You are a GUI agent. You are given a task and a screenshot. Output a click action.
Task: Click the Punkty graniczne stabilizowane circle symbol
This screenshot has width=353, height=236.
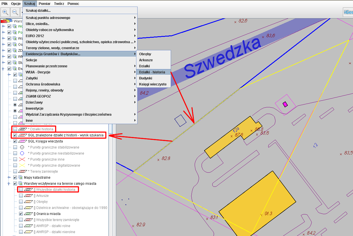coord(22,147)
